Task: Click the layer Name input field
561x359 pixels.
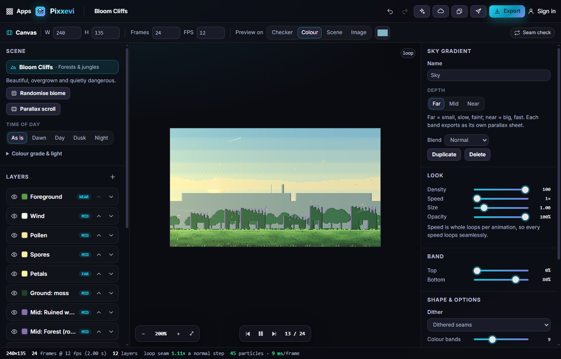Action: point(489,75)
